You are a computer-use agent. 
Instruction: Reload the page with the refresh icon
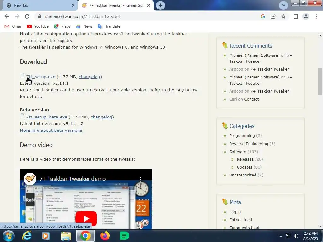point(27,16)
